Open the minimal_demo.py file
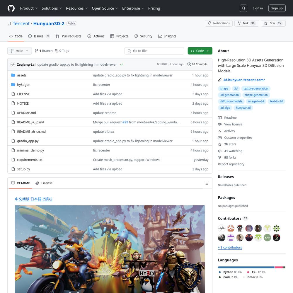The width and height of the screenshot is (293, 293). pyautogui.click(x=31, y=150)
